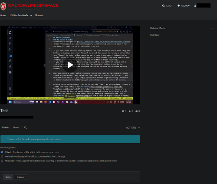The image size is (217, 184).
Task: Switch to the Details tab
Action: tap(6, 127)
